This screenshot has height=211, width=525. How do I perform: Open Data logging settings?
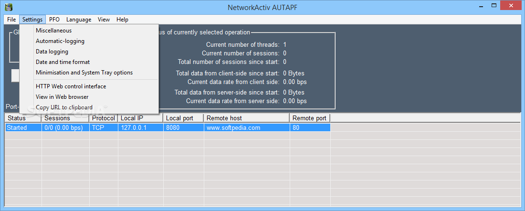pyautogui.click(x=89, y=52)
